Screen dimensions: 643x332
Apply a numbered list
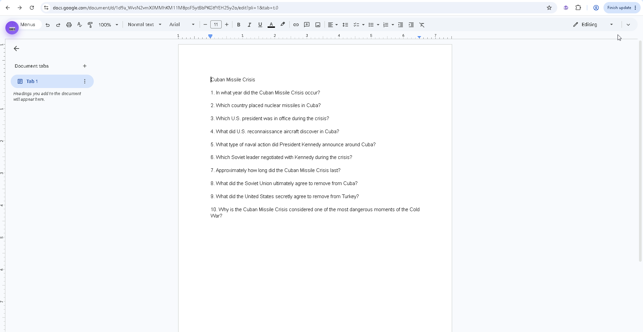point(385,25)
